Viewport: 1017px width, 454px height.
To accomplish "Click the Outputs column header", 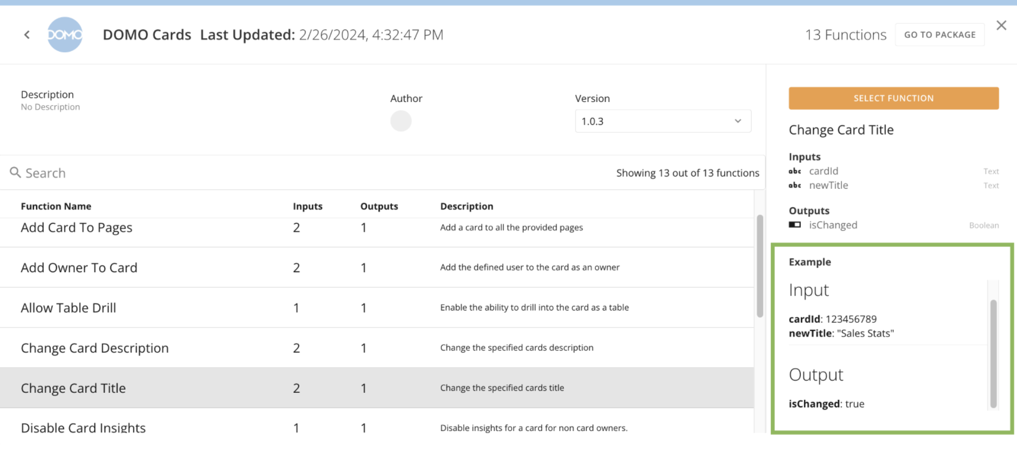I will tap(379, 206).
